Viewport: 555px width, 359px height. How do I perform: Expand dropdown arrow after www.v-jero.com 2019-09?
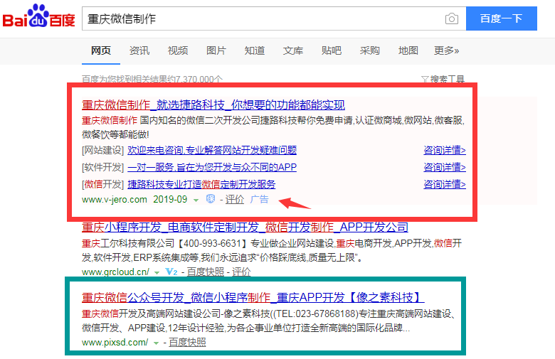pyautogui.click(x=196, y=200)
